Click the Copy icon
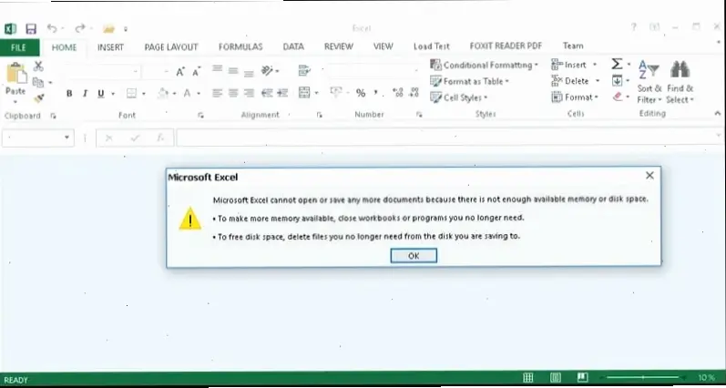Viewport: 726px width, 388px height. click(38, 82)
